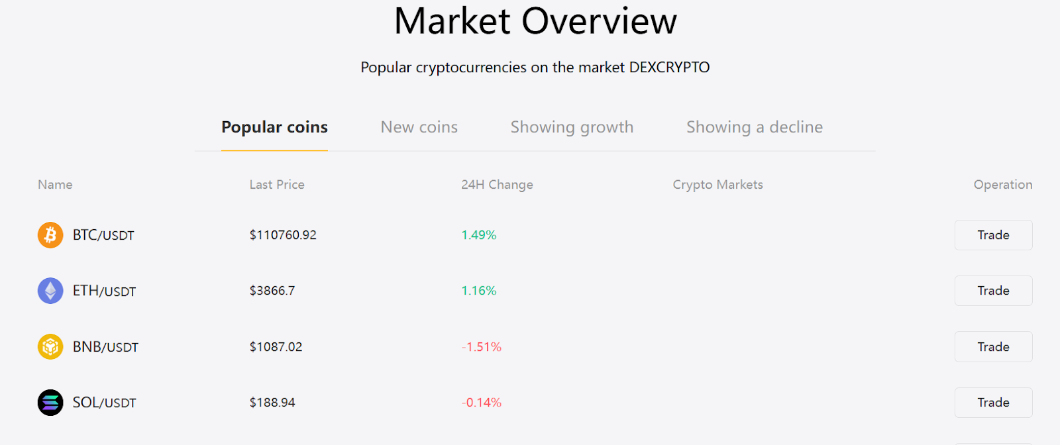The image size is (1060, 445).
Task: Click the Ethereum coin icon
Action: 49,291
